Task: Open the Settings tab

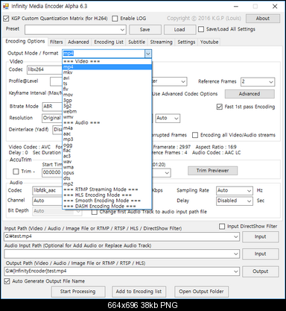Action: 186,42
